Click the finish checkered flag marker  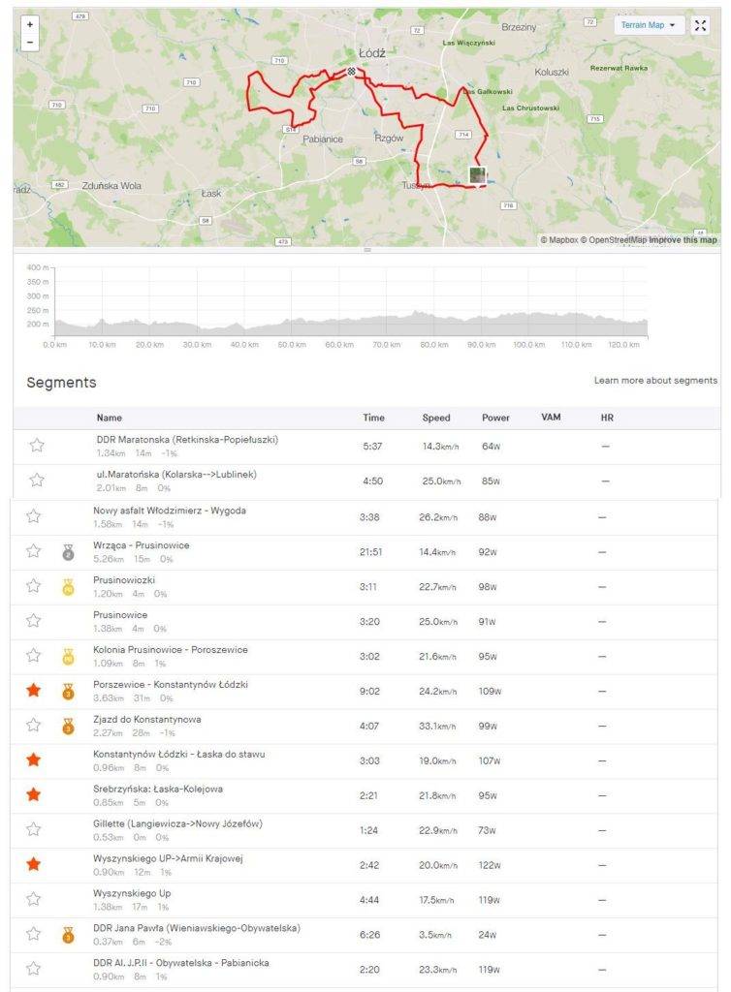[x=352, y=71]
